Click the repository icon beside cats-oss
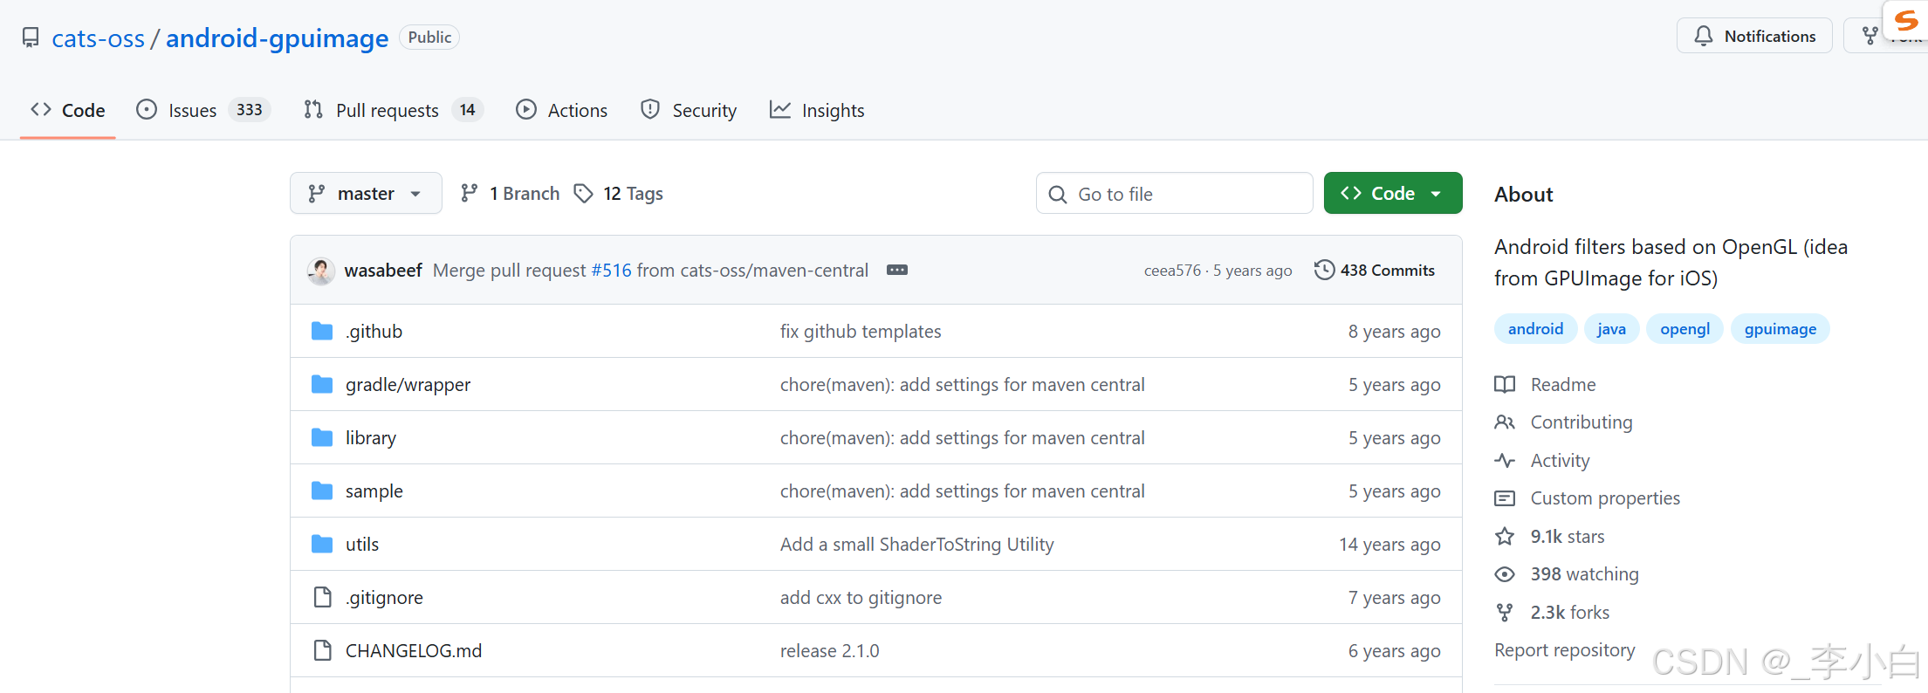1928x693 pixels. 31,38
